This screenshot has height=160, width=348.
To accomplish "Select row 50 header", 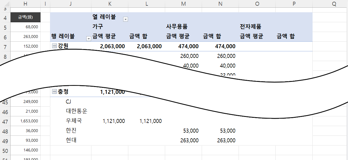I will 5,151.
